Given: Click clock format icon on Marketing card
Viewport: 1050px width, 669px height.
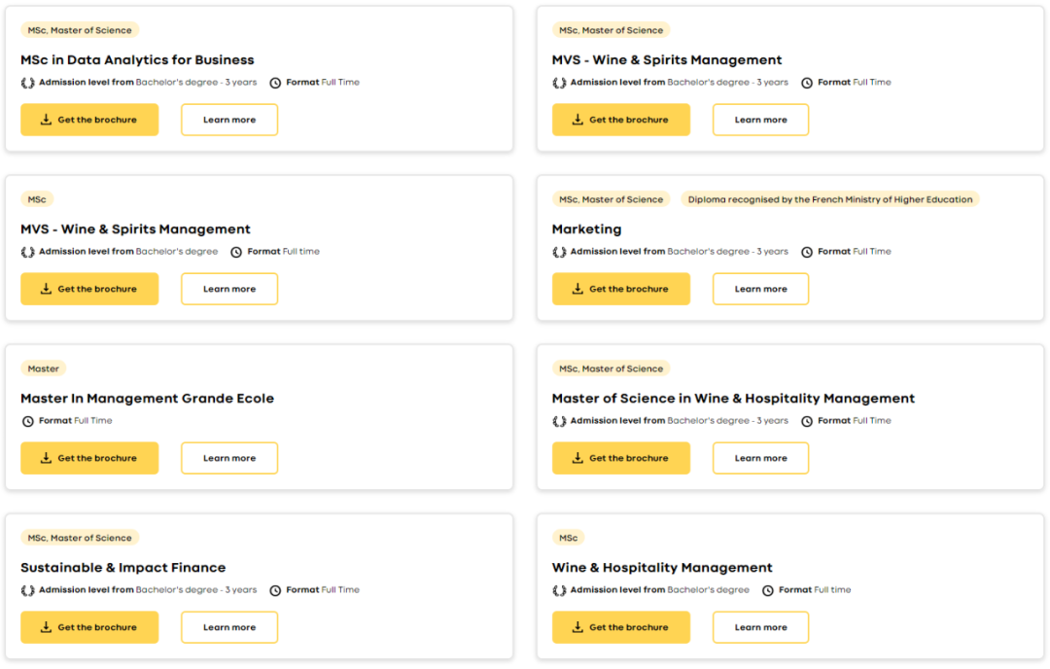Looking at the screenshot, I should point(807,252).
